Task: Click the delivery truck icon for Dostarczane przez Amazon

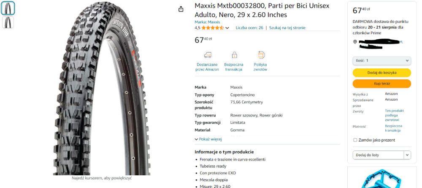Action: 208,55
